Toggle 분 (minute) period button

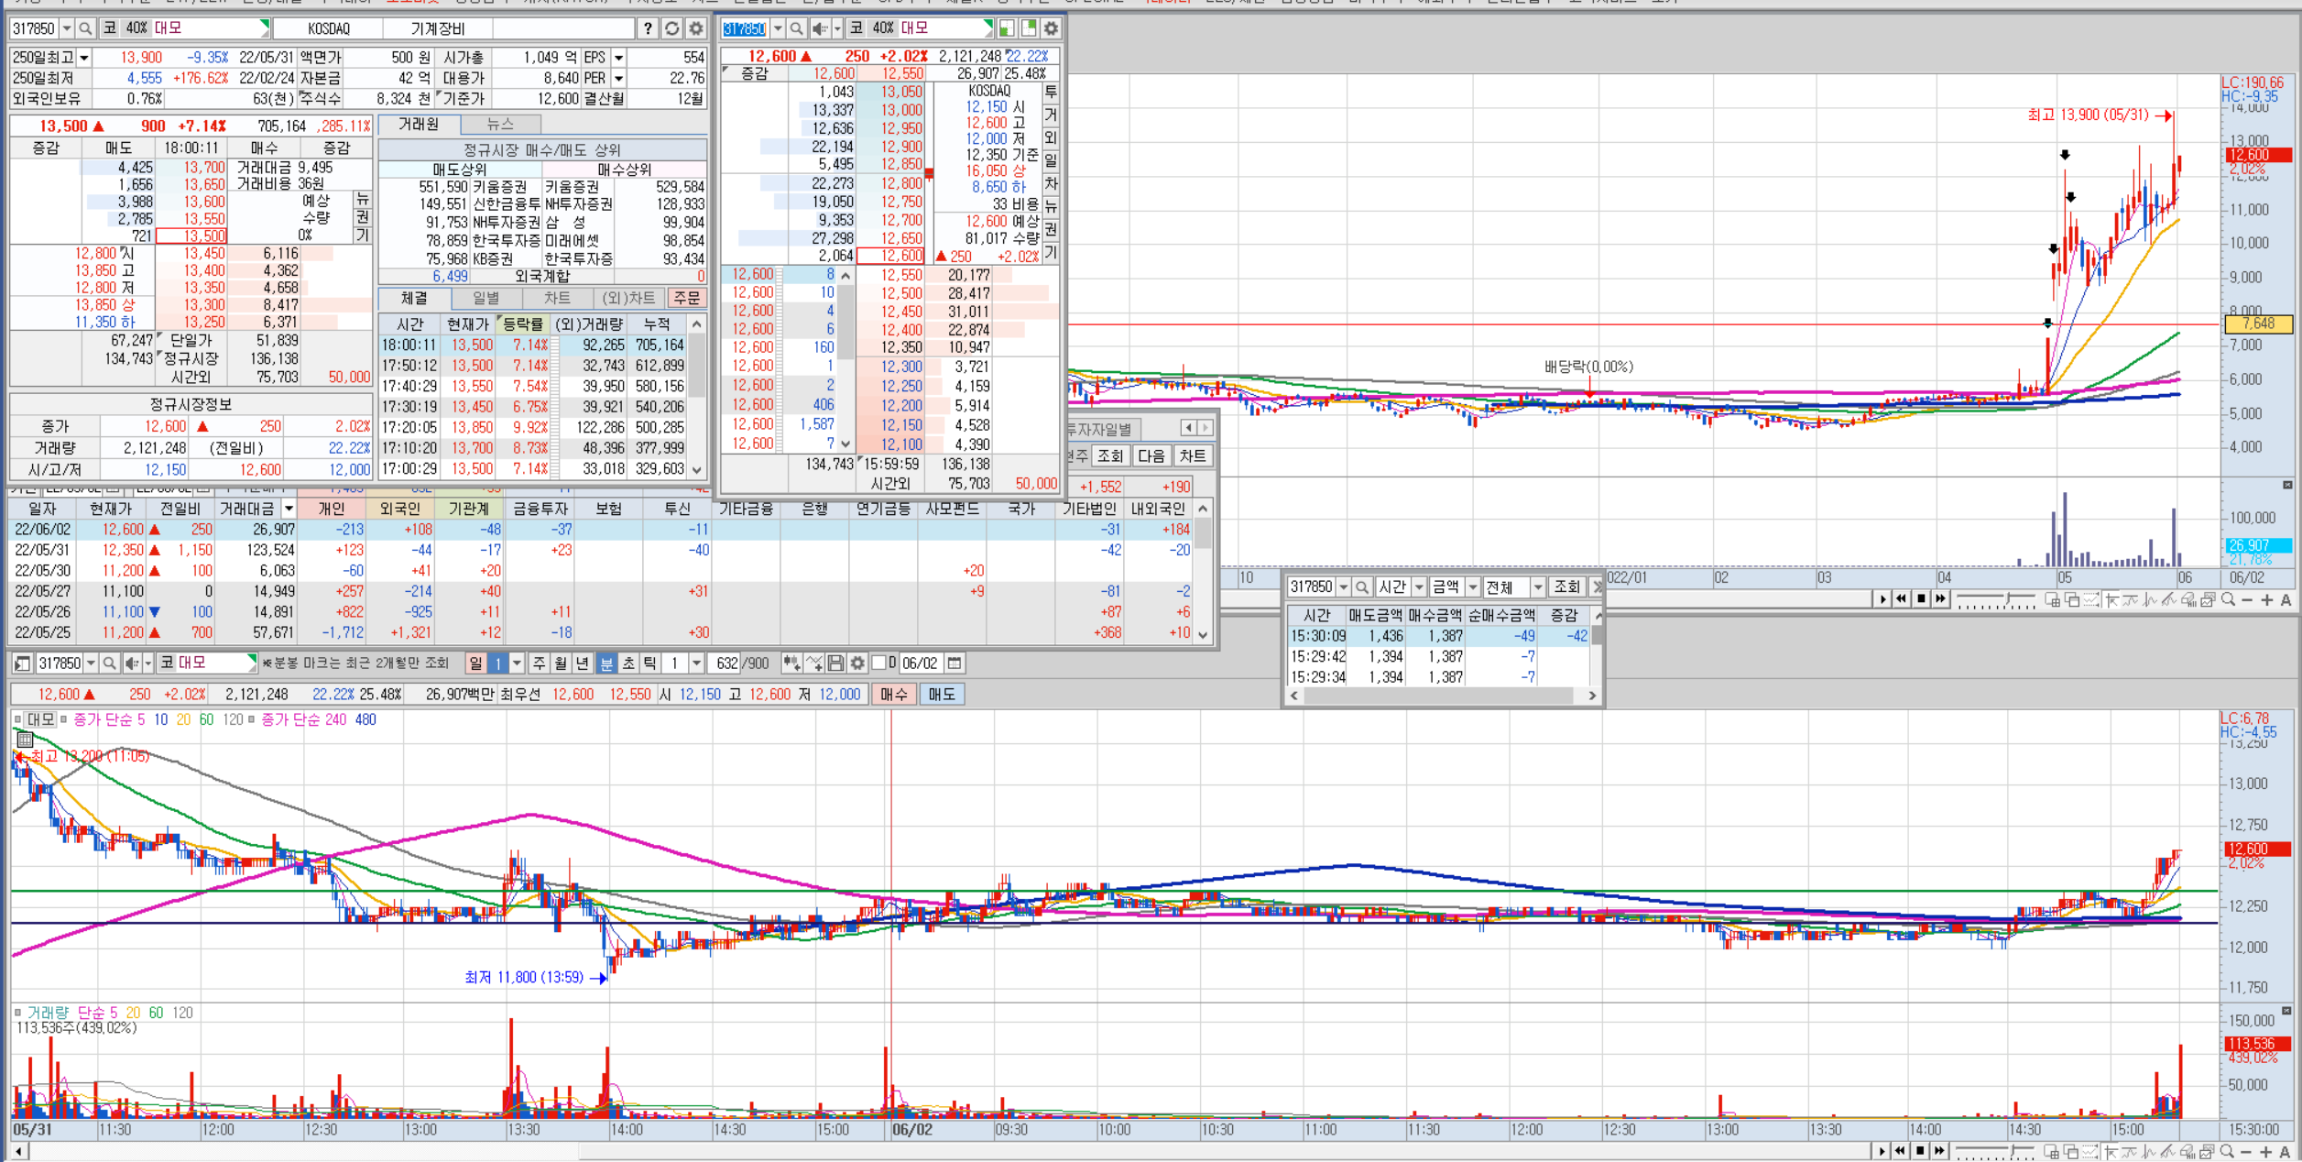pyautogui.click(x=606, y=663)
